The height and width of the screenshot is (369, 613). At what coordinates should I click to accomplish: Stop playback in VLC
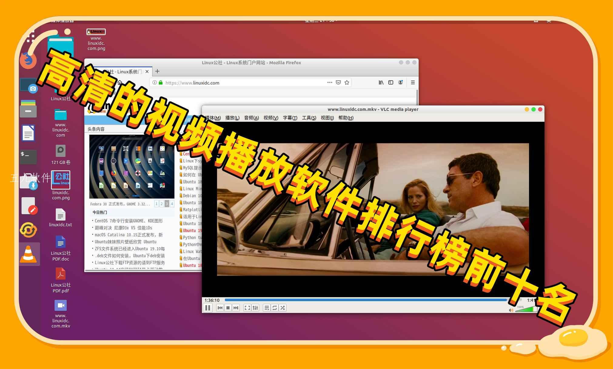(x=228, y=308)
